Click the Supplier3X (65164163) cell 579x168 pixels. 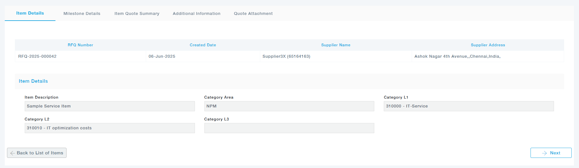point(286,56)
